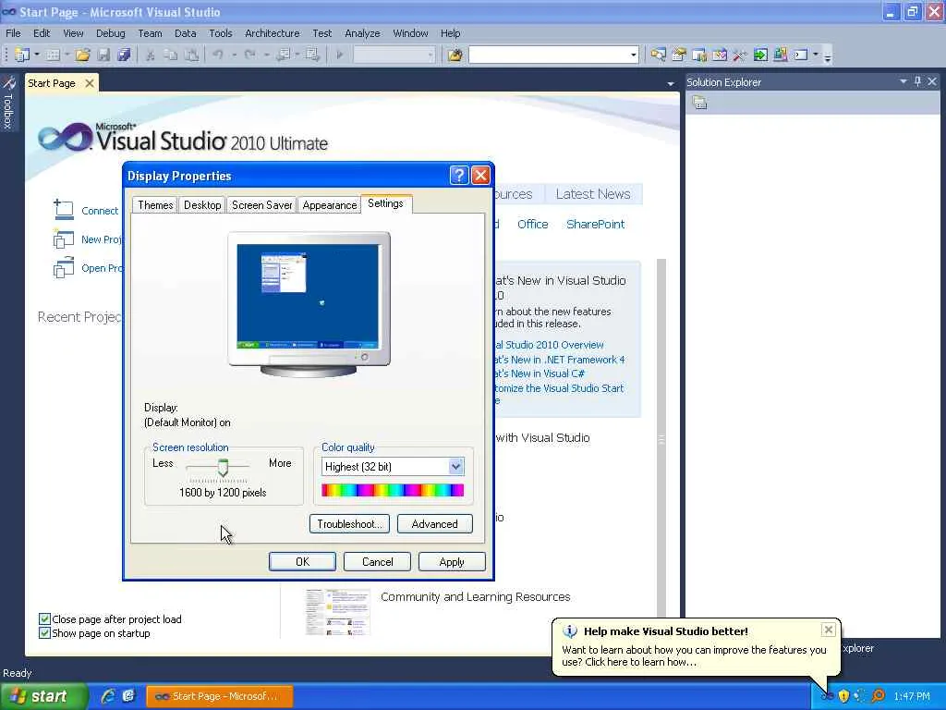
Task: Open the Analyze menu
Action: click(x=362, y=33)
